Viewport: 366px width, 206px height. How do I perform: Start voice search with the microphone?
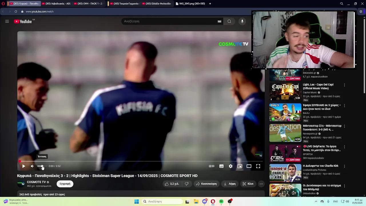point(242,21)
